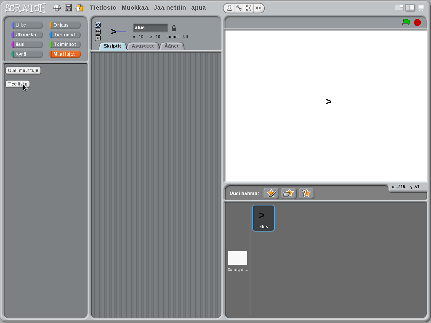Select the Toiminnot block category

[x=65, y=44]
